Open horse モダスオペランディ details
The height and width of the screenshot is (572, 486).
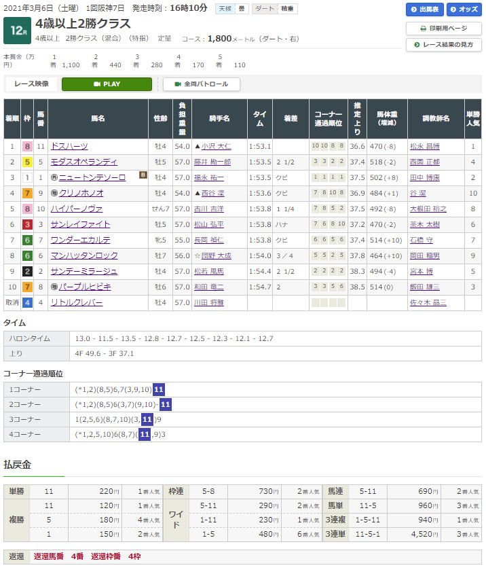83,162
